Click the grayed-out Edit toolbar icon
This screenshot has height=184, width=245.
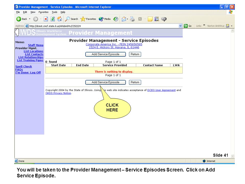140,19
